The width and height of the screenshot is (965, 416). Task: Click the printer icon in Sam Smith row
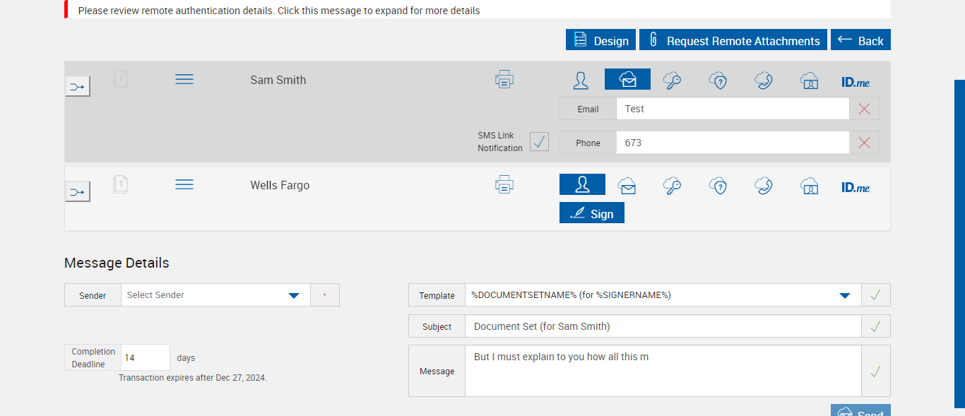(x=504, y=79)
